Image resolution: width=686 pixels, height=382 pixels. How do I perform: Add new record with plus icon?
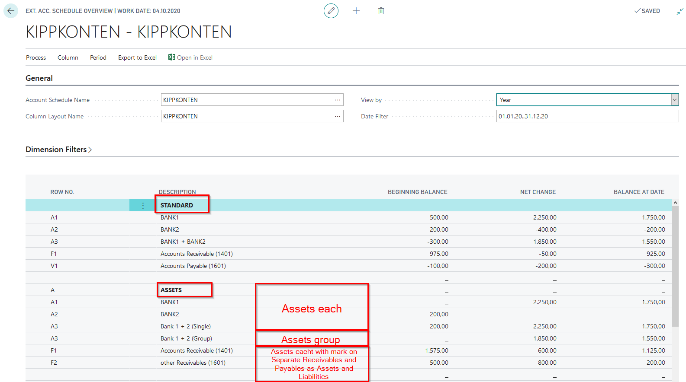[x=356, y=11]
